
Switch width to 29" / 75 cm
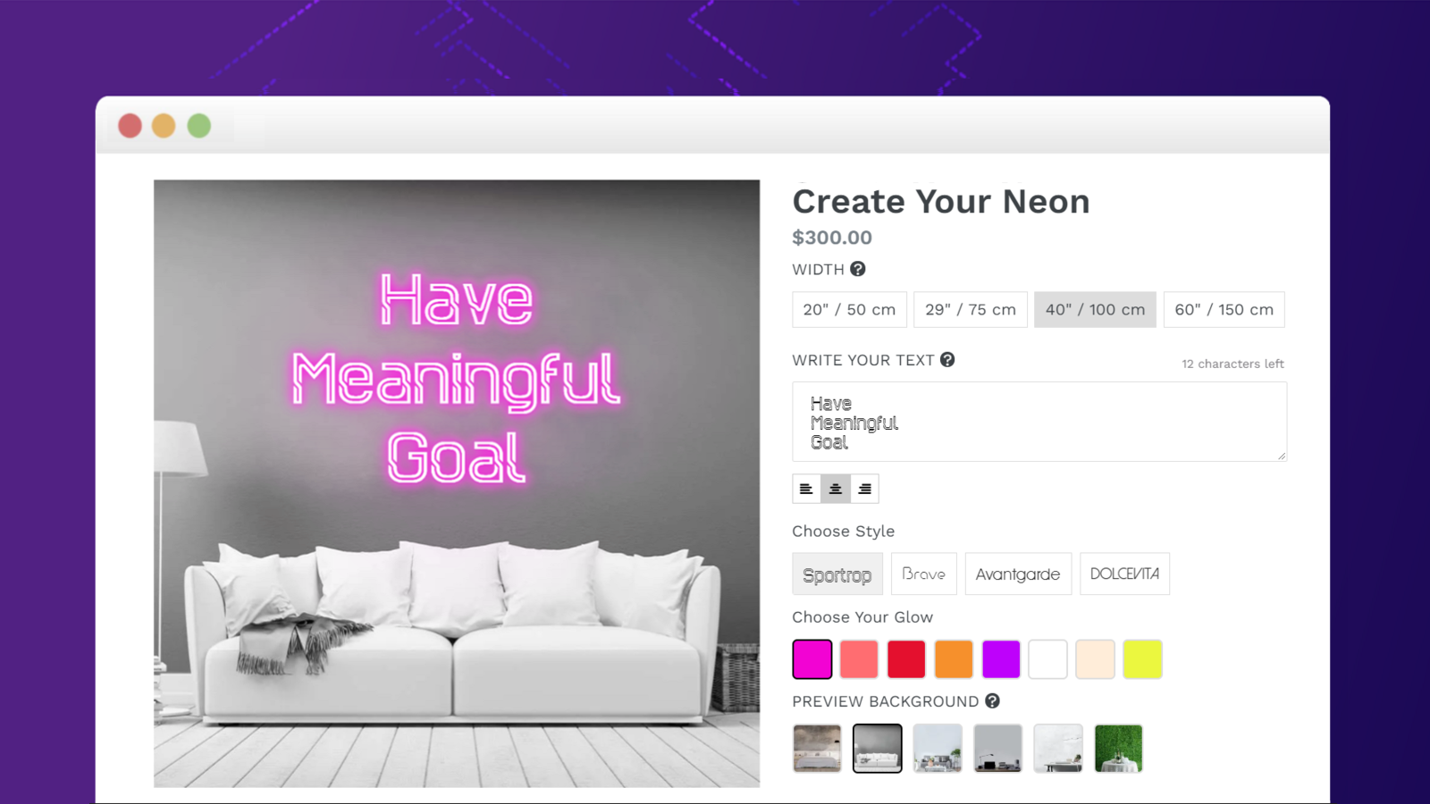pos(970,309)
